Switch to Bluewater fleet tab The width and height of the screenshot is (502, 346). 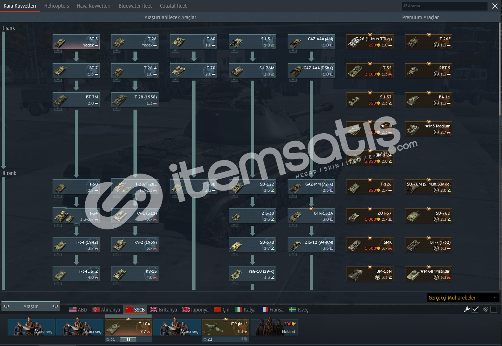pos(135,6)
